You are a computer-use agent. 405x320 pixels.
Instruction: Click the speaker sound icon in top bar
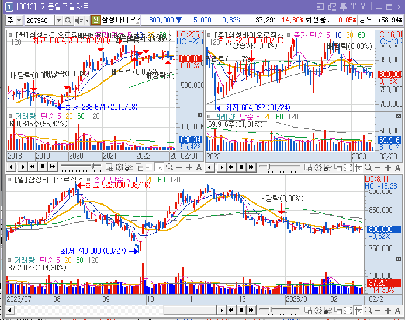[78, 20]
